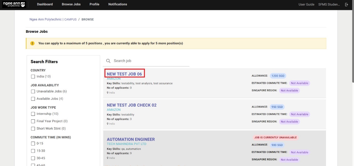
Task: Click the yellow warning icon in banner
Action: (x=32, y=43)
